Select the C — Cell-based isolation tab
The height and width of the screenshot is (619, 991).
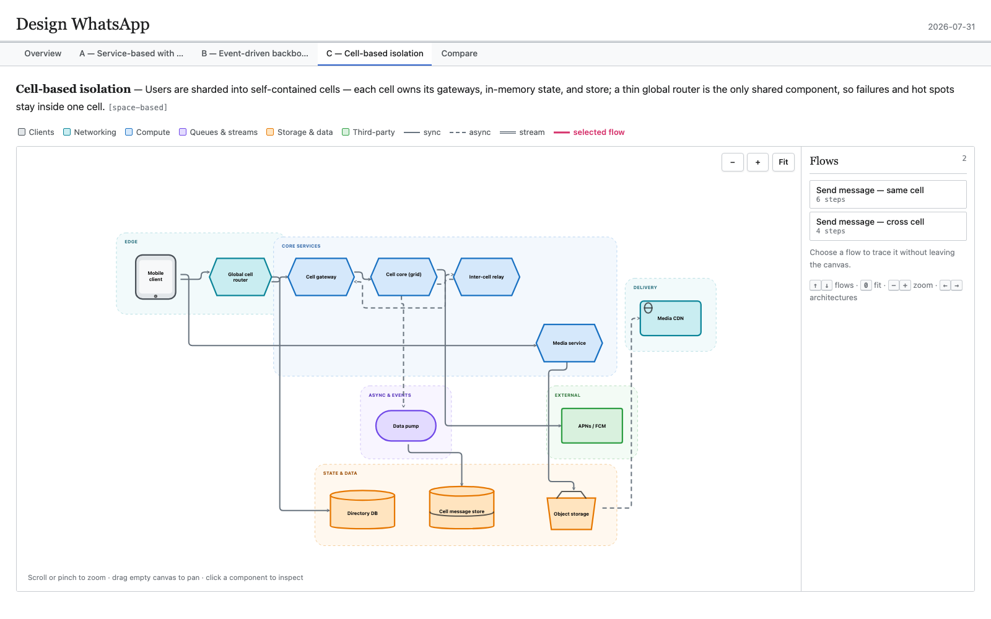pos(375,54)
